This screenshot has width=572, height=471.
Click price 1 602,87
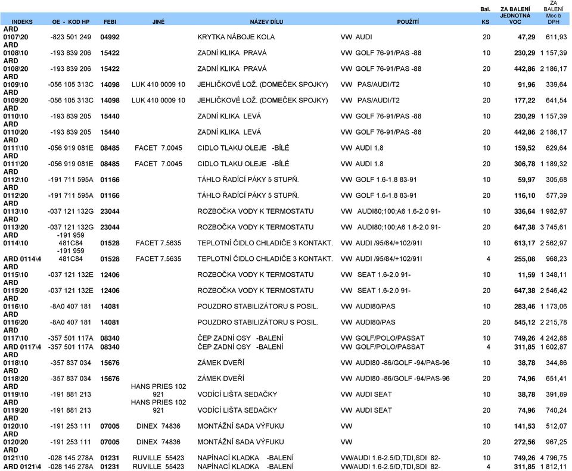554,347
